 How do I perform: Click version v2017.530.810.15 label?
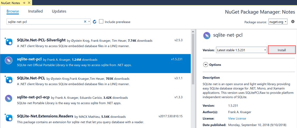click(x=171, y=116)
